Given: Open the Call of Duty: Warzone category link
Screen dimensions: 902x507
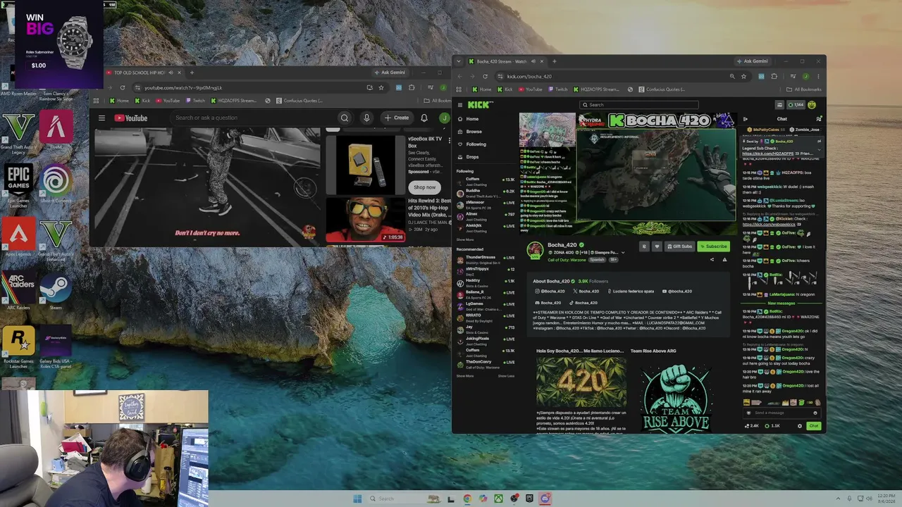Looking at the screenshot, I should (567, 260).
